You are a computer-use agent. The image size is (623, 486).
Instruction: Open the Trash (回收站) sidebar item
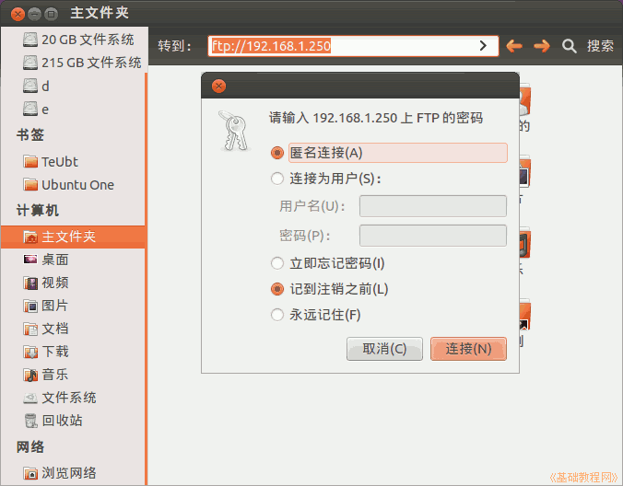(x=62, y=421)
